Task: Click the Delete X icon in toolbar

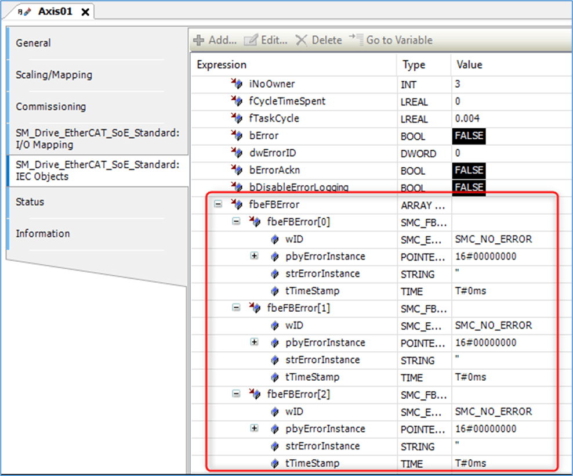Action: pos(301,41)
